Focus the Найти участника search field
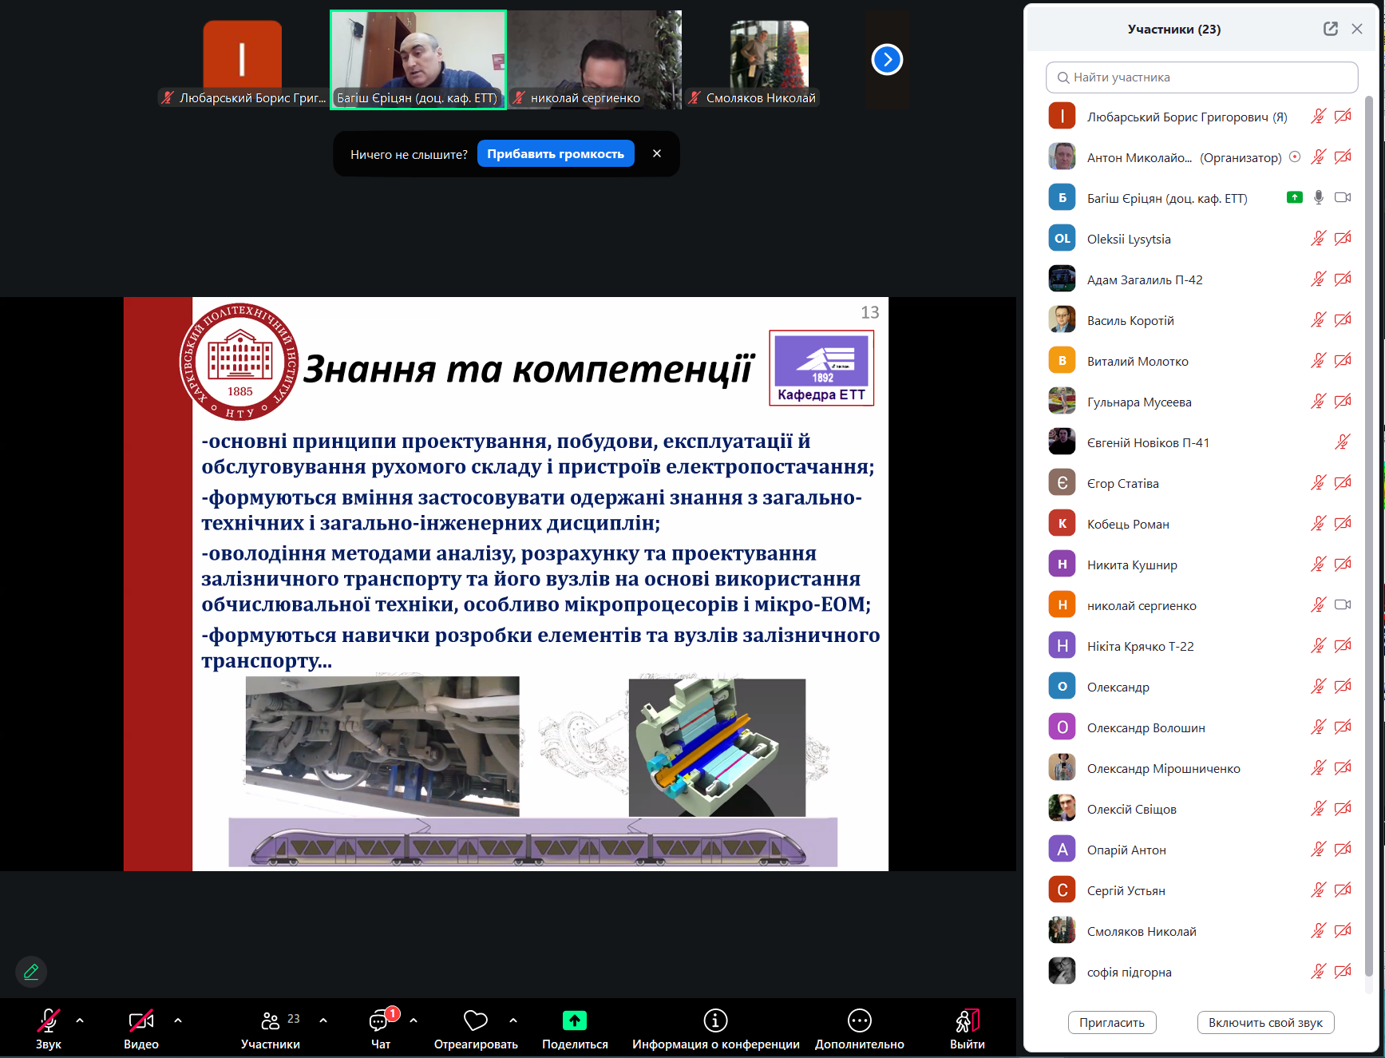This screenshot has height=1058, width=1385. (1201, 77)
